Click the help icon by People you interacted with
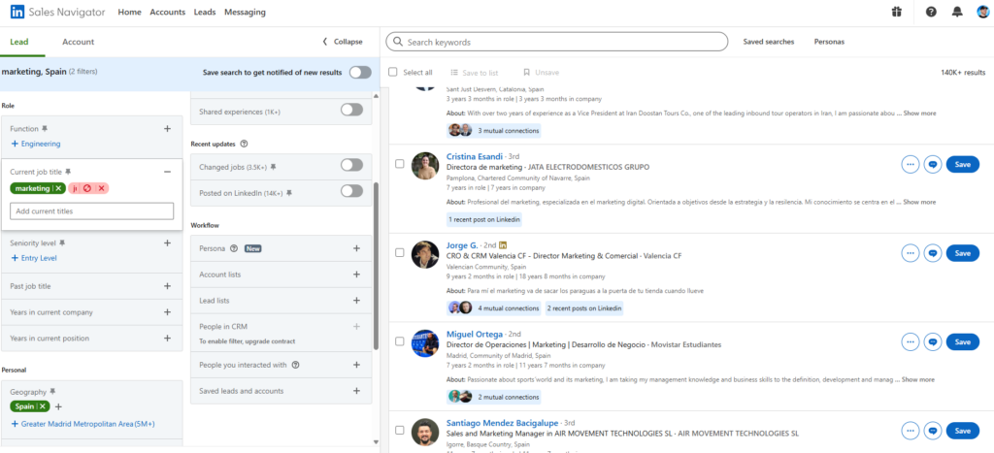 pyautogui.click(x=295, y=365)
